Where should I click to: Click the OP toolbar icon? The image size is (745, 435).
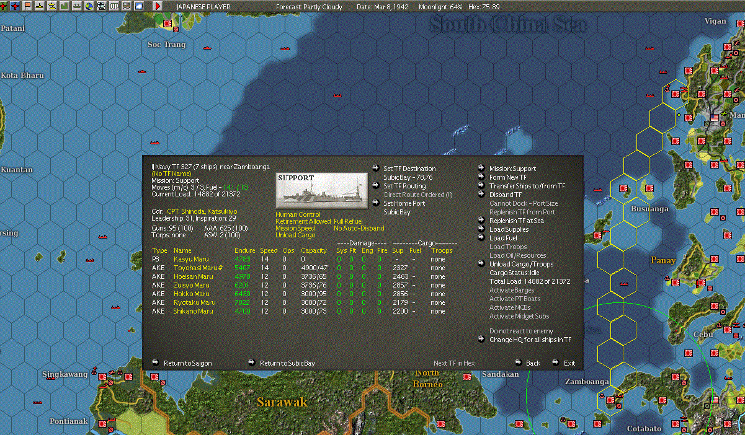[114, 6]
